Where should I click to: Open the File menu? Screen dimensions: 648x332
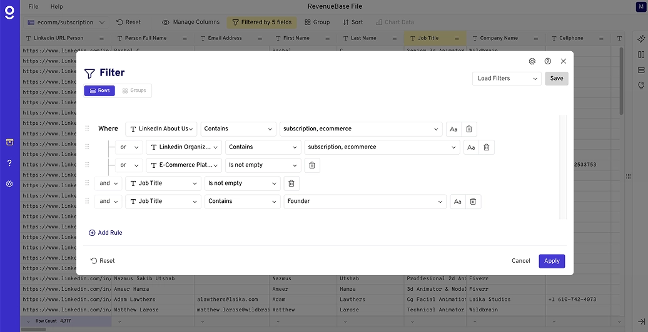tap(34, 7)
